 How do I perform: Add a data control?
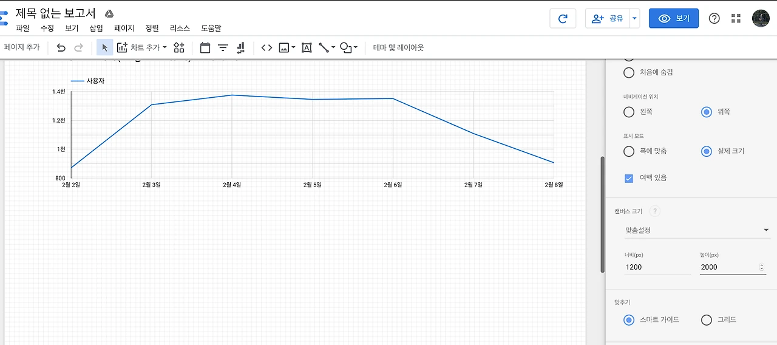coord(240,47)
